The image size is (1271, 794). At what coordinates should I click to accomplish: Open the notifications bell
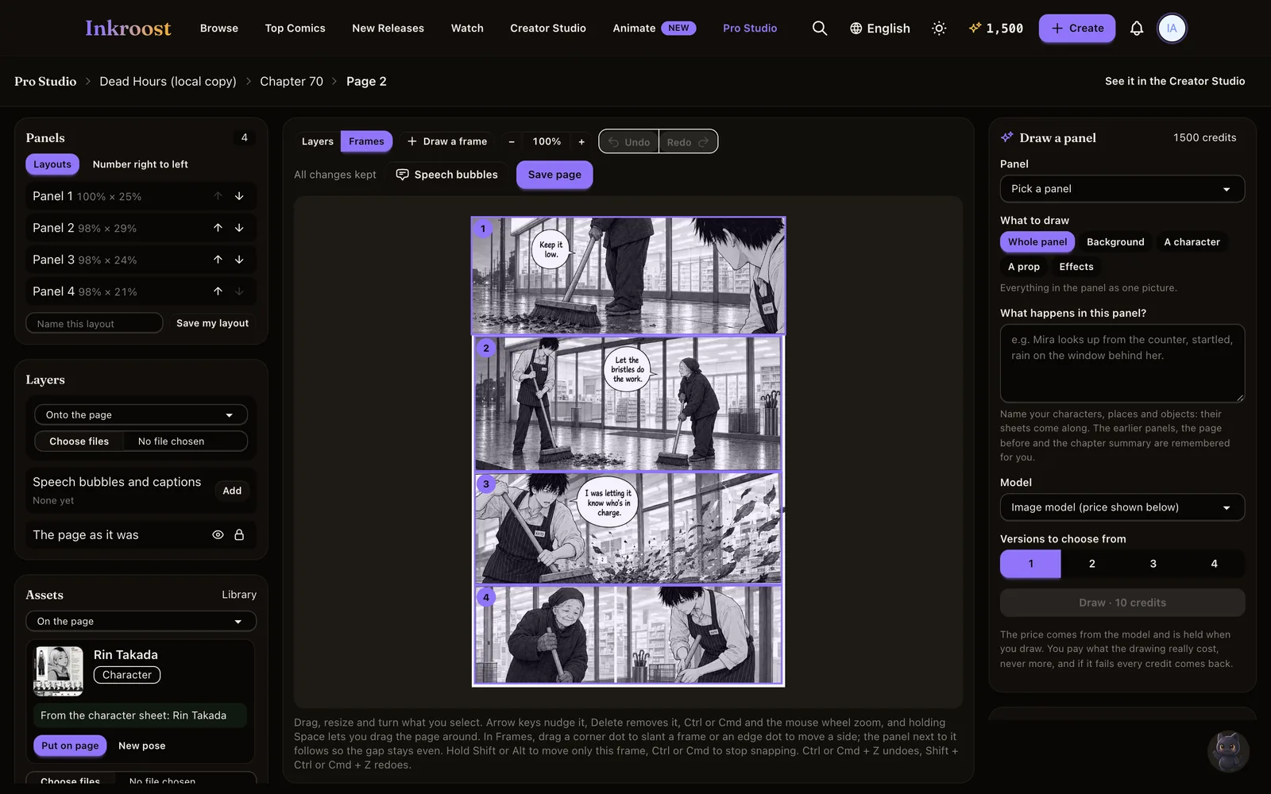[x=1137, y=29]
